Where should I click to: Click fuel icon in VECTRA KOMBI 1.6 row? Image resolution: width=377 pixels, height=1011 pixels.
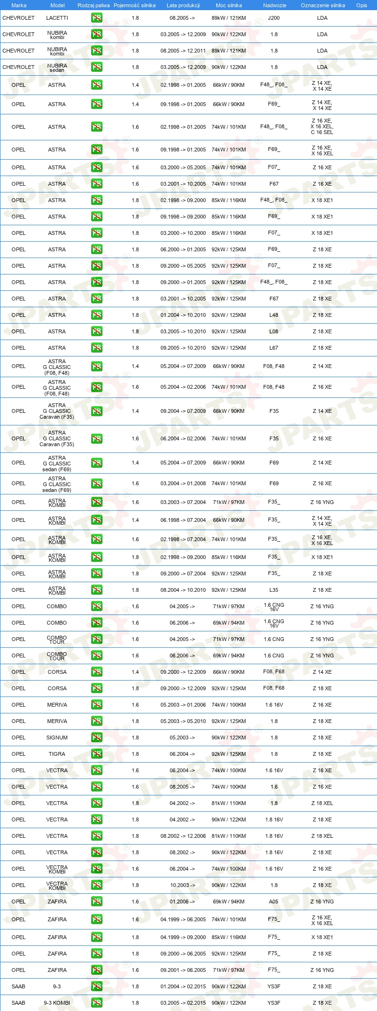point(96,869)
